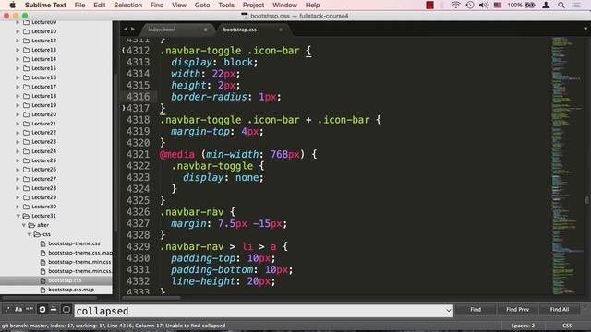Image resolution: width=591 pixels, height=332 pixels.
Task: Select the Lecture29 folder row
Action: (56, 197)
